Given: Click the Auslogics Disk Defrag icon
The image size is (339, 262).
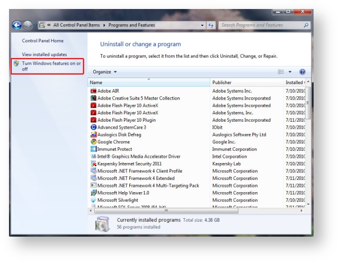Looking at the screenshot, I should (x=94, y=135).
